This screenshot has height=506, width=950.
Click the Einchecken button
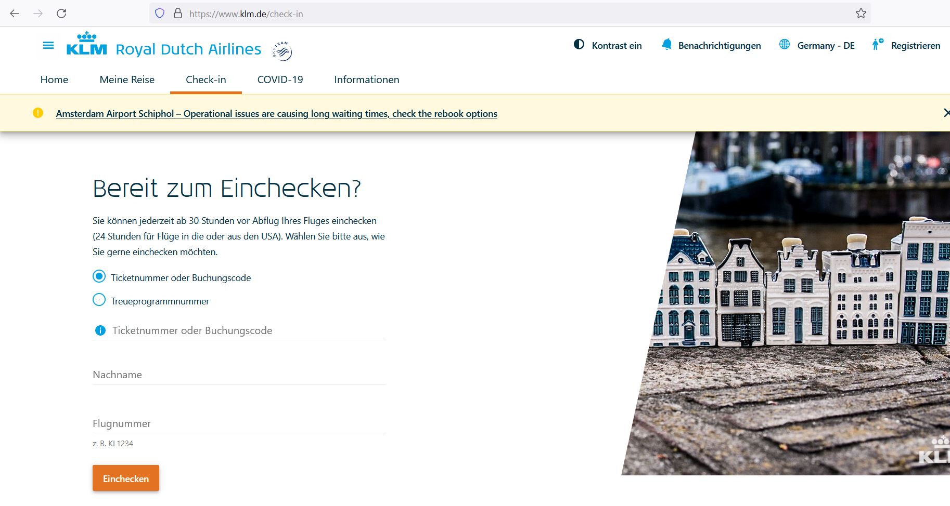pyautogui.click(x=126, y=478)
